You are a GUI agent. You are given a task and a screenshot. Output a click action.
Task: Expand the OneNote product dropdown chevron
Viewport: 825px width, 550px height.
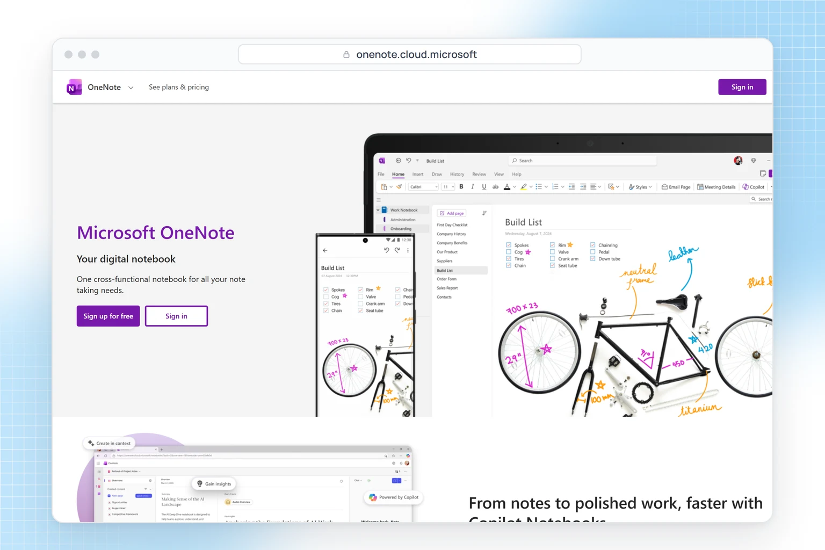pyautogui.click(x=131, y=88)
